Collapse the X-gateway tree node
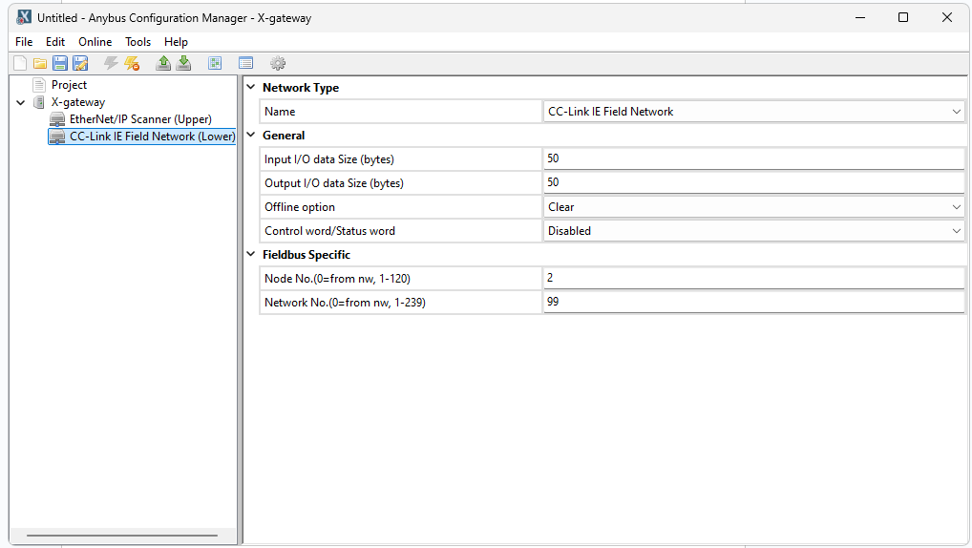This screenshot has height=548, width=972. [20, 102]
